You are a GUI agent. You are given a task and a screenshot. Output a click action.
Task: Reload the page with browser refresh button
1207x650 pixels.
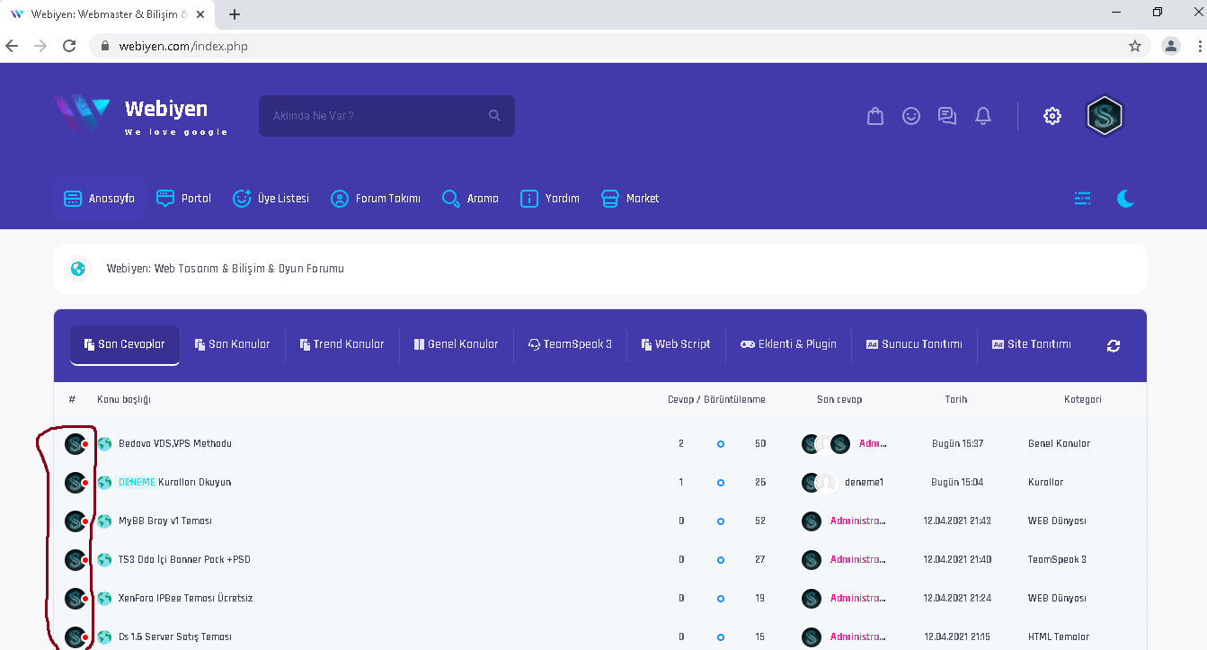click(x=69, y=46)
